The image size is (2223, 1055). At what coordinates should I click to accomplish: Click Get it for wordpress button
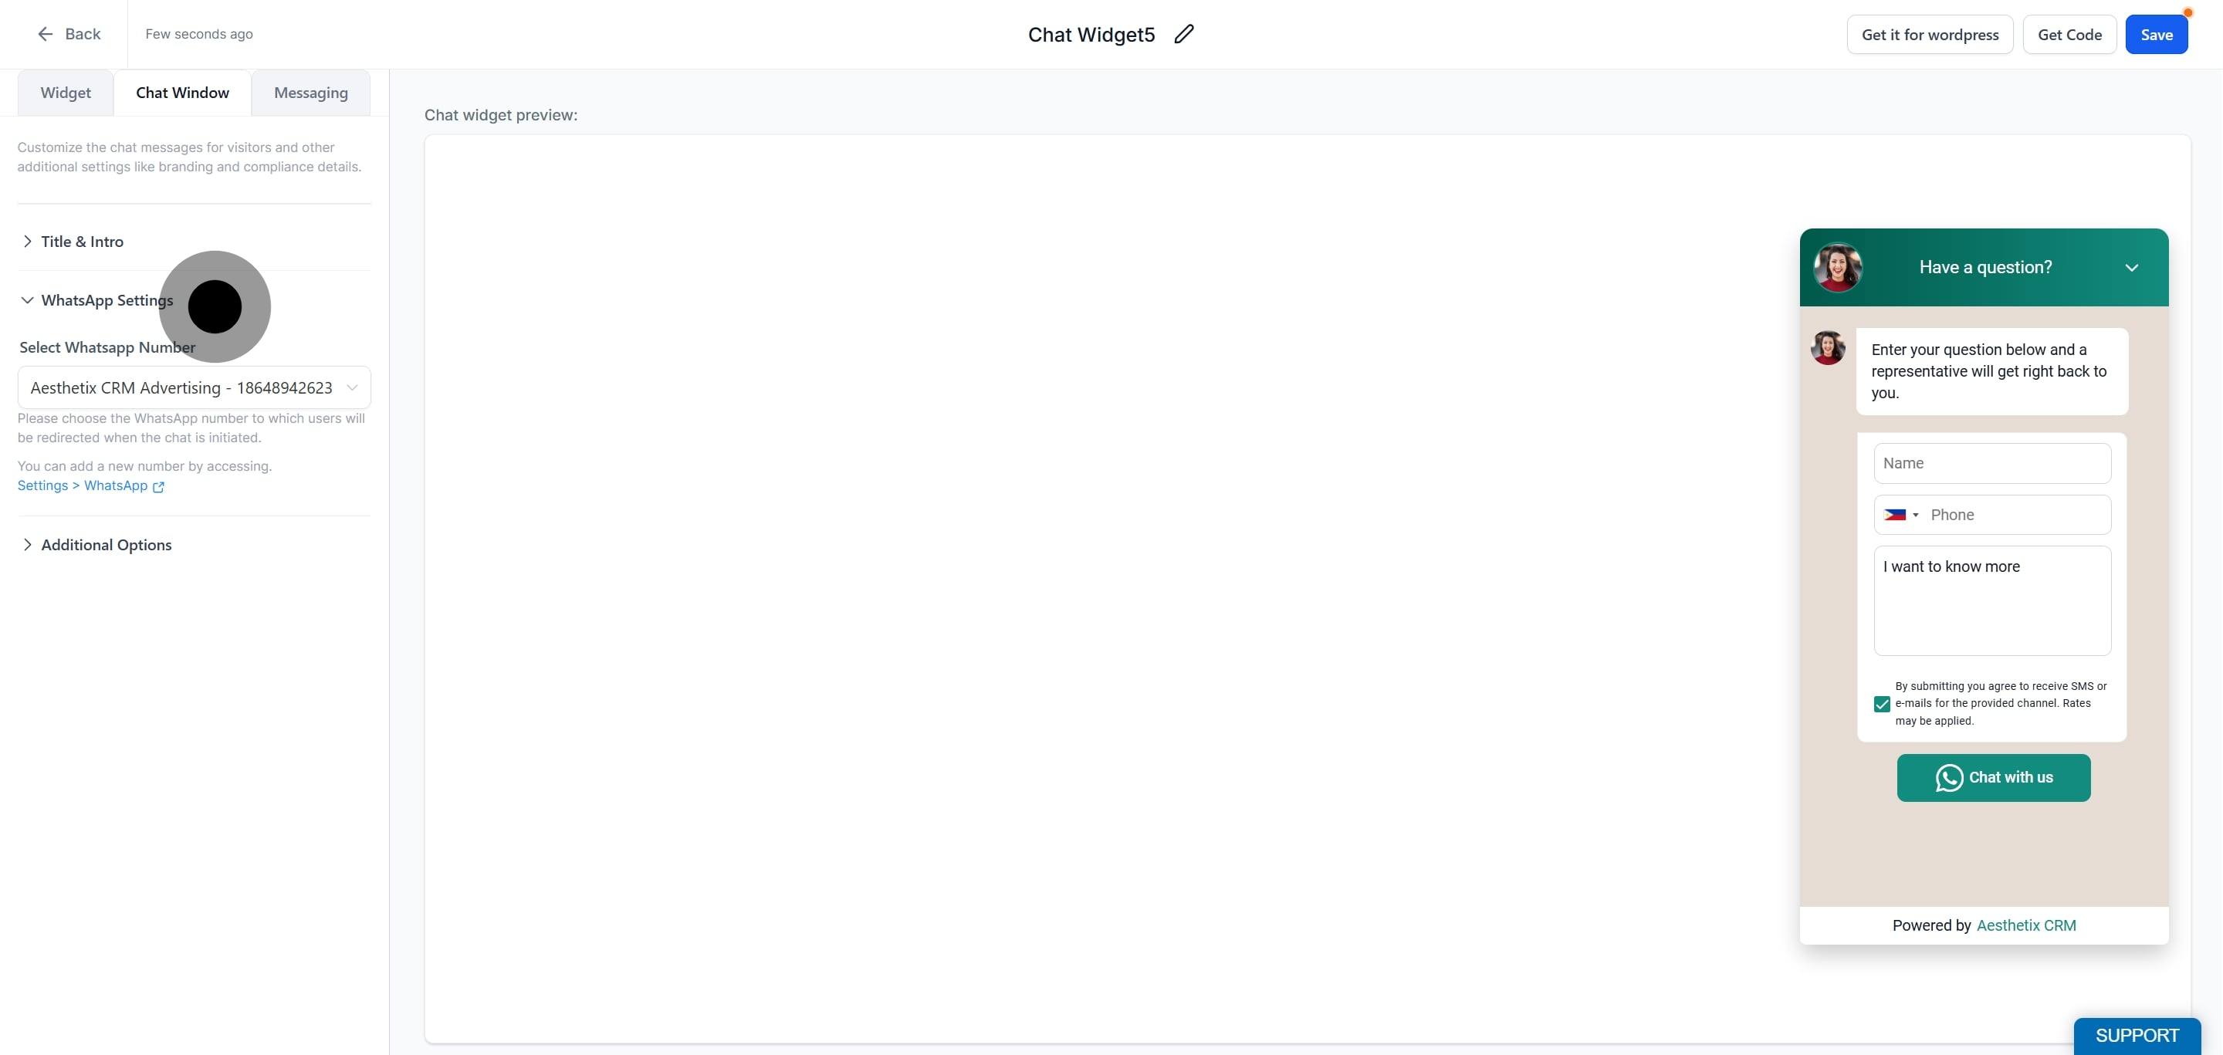pos(1930,35)
